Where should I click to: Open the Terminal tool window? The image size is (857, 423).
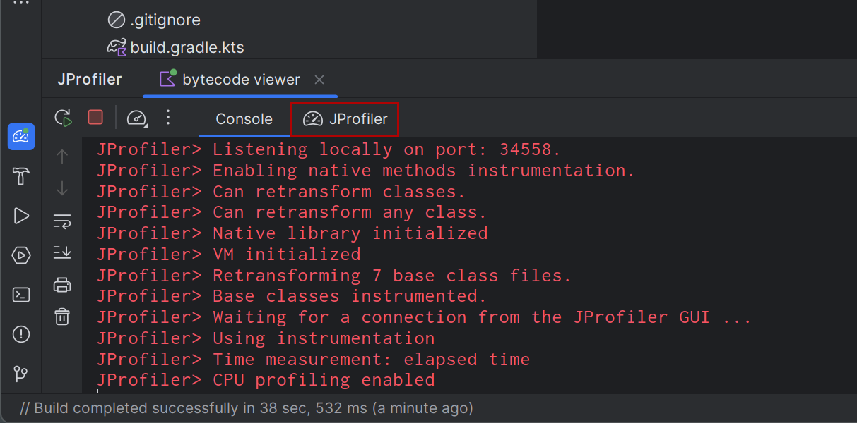[21, 295]
